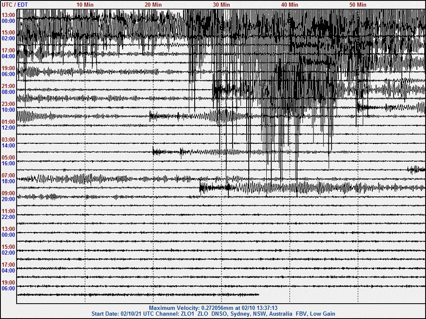Click the 09:00 UTC row label
426x319 pixels.
tap(8, 193)
